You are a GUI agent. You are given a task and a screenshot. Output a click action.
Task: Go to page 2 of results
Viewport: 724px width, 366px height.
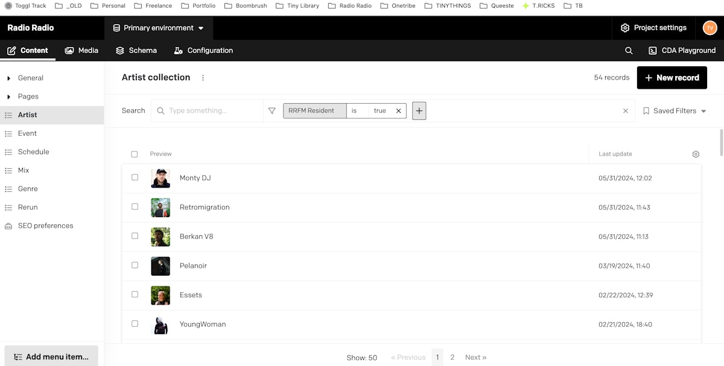[x=453, y=358]
